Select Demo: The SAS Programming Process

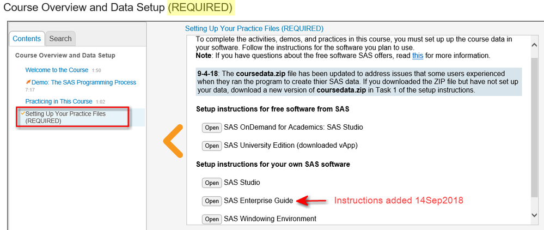click(x=84, y=82)
